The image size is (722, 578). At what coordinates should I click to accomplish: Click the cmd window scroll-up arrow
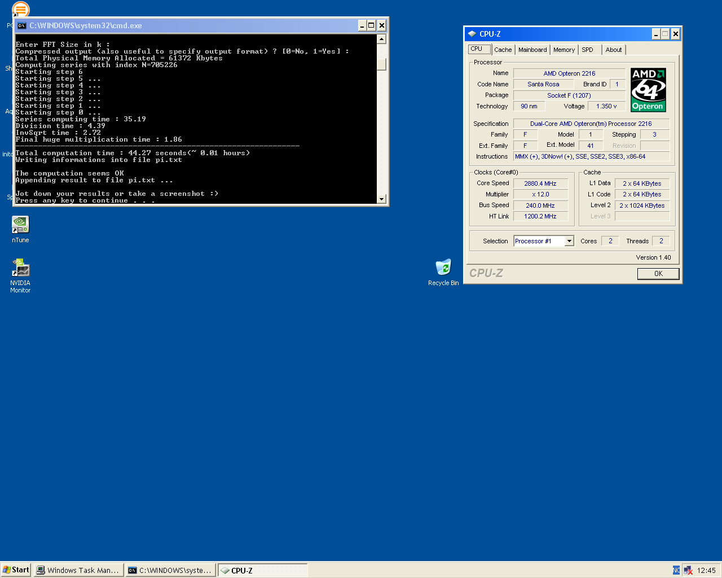382,39
